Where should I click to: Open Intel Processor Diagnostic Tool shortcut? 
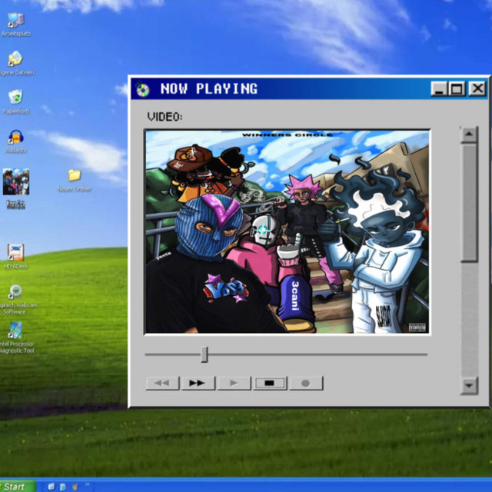[15, 331]
